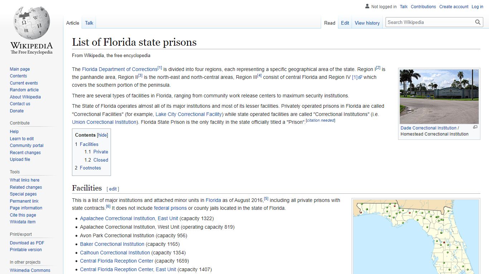This screenshot has width=489, height=274.
Task: Open Current events
Action: click(x=24, y=83)
